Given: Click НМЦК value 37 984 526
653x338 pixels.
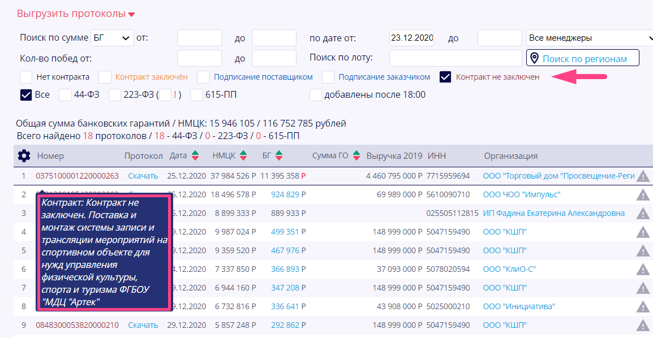Looking at the screenshot, I should [233, 176].
